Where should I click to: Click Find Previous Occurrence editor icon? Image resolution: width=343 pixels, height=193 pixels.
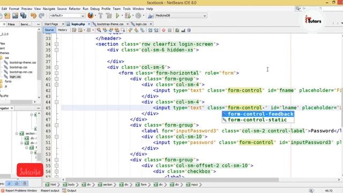105,30
